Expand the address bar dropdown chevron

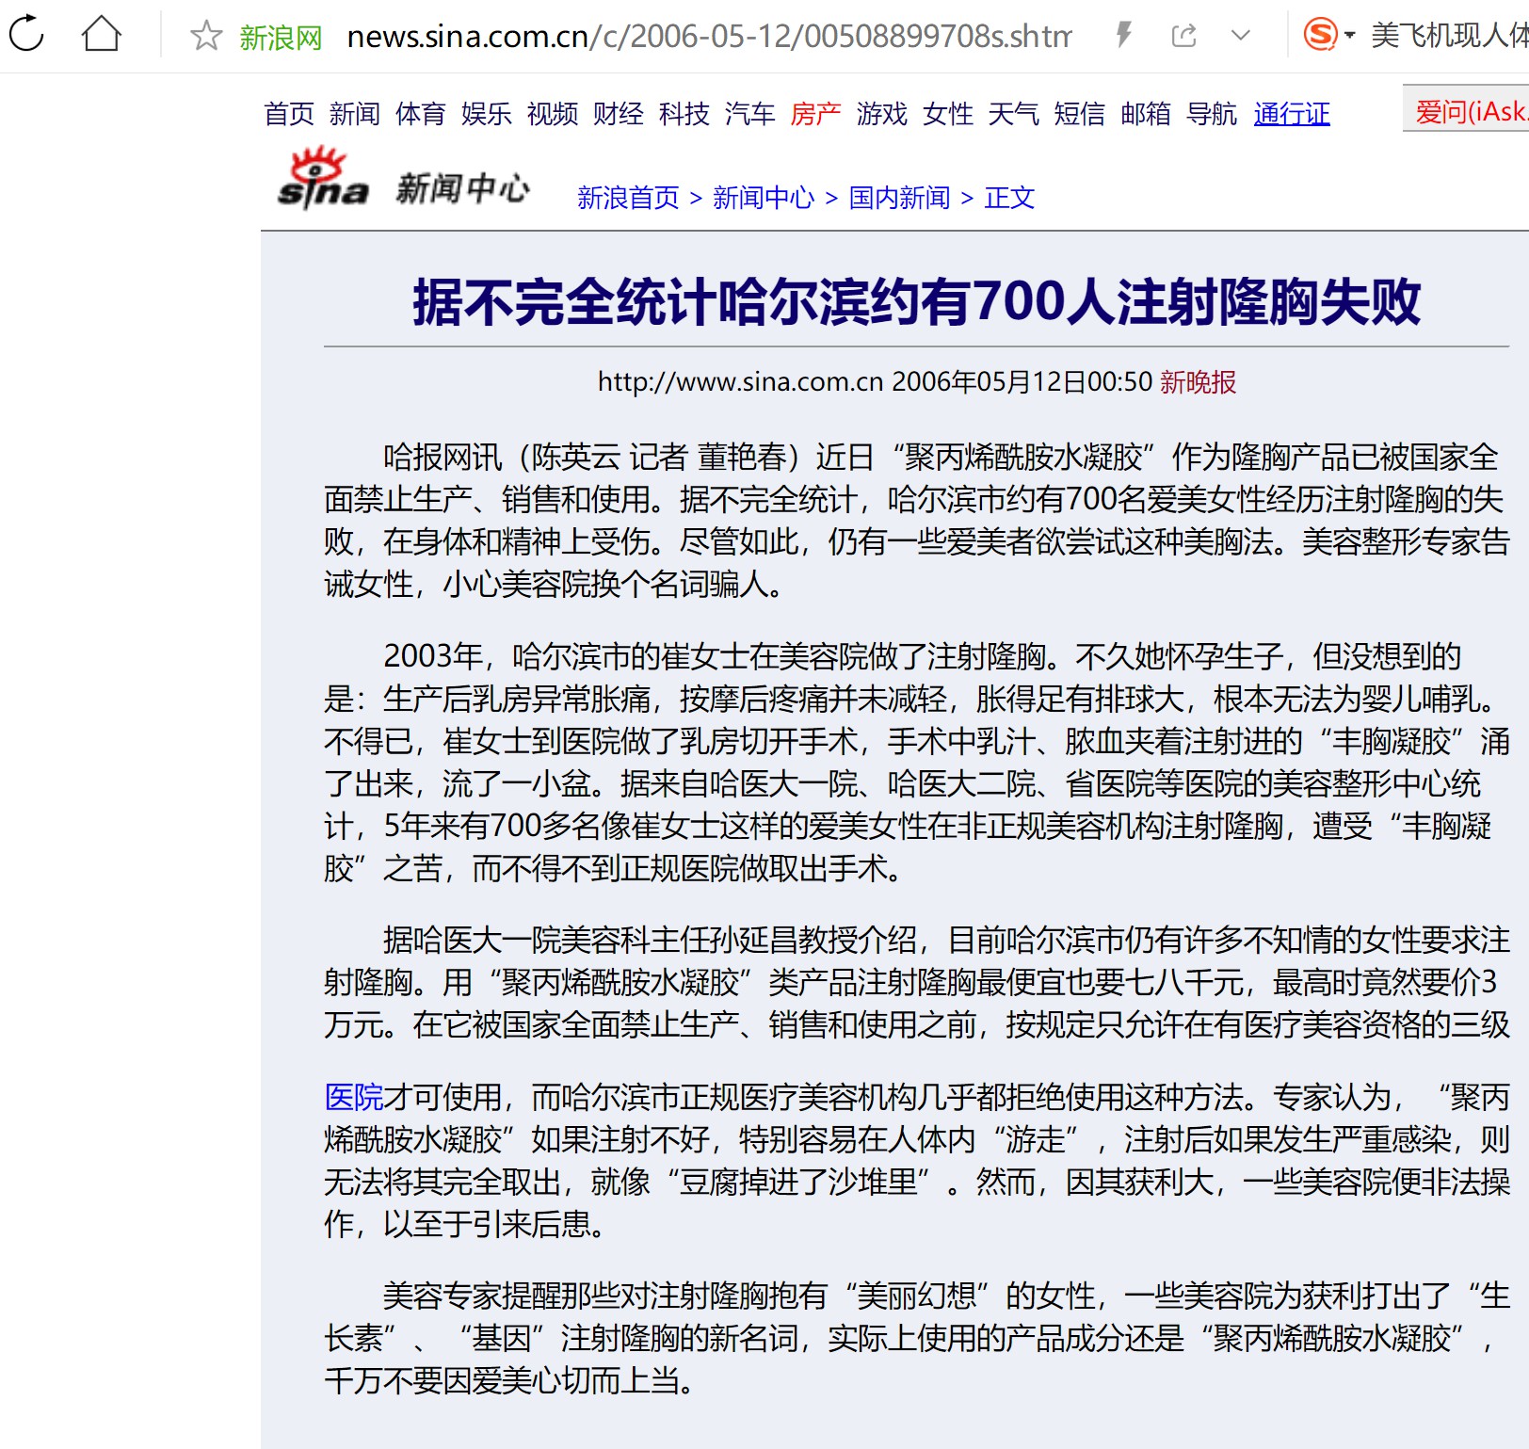pyautogui.click(x=1241, y=36)
